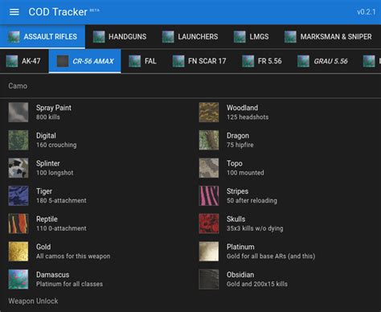Image resolution: width=381 pixels, height=312 pixels.
Task: Click the Reptile camo swatch
Action: click(18, 224)
